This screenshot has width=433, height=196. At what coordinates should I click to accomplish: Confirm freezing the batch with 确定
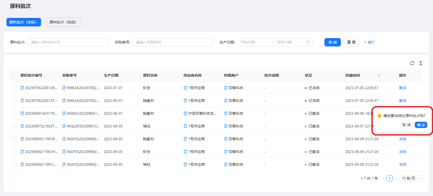coord(421,125)
